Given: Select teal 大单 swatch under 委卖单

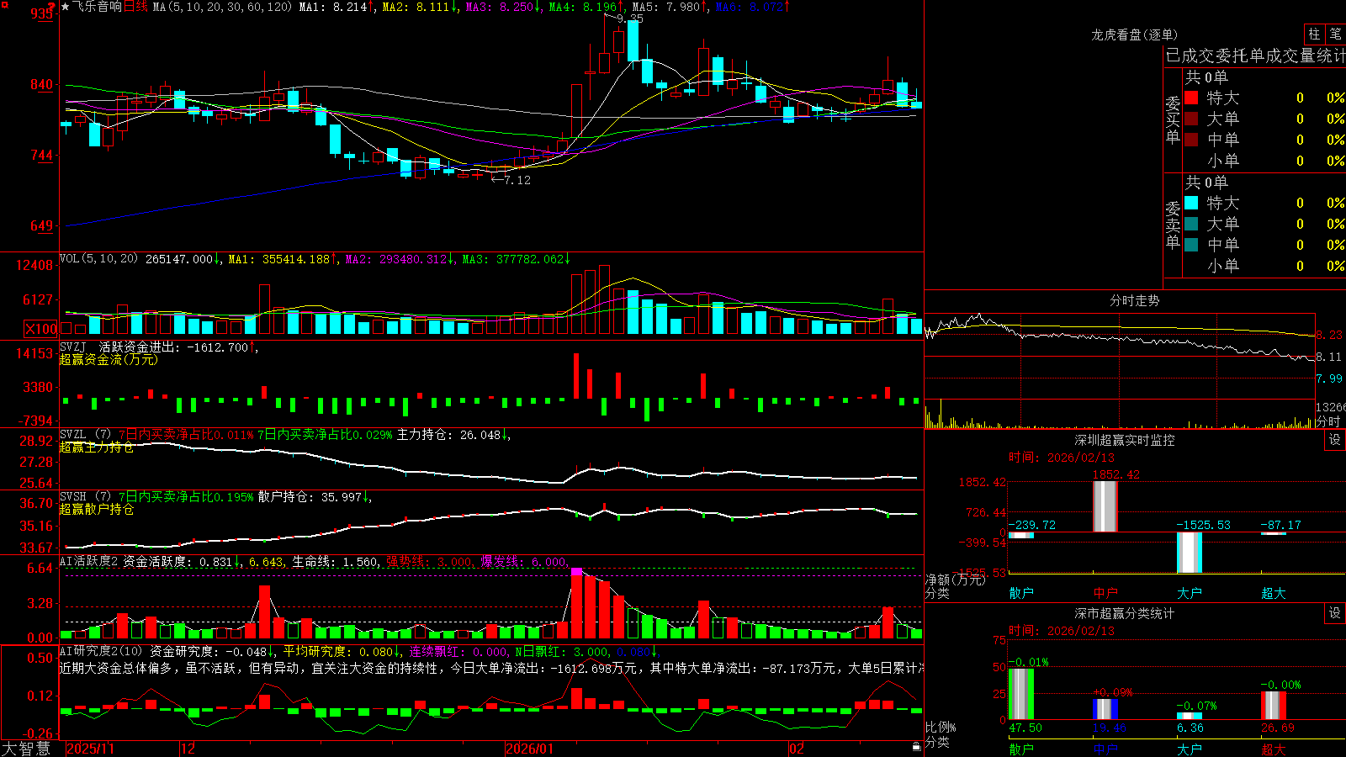Looking at the screenshot, I should click(x=1191, y=224).
